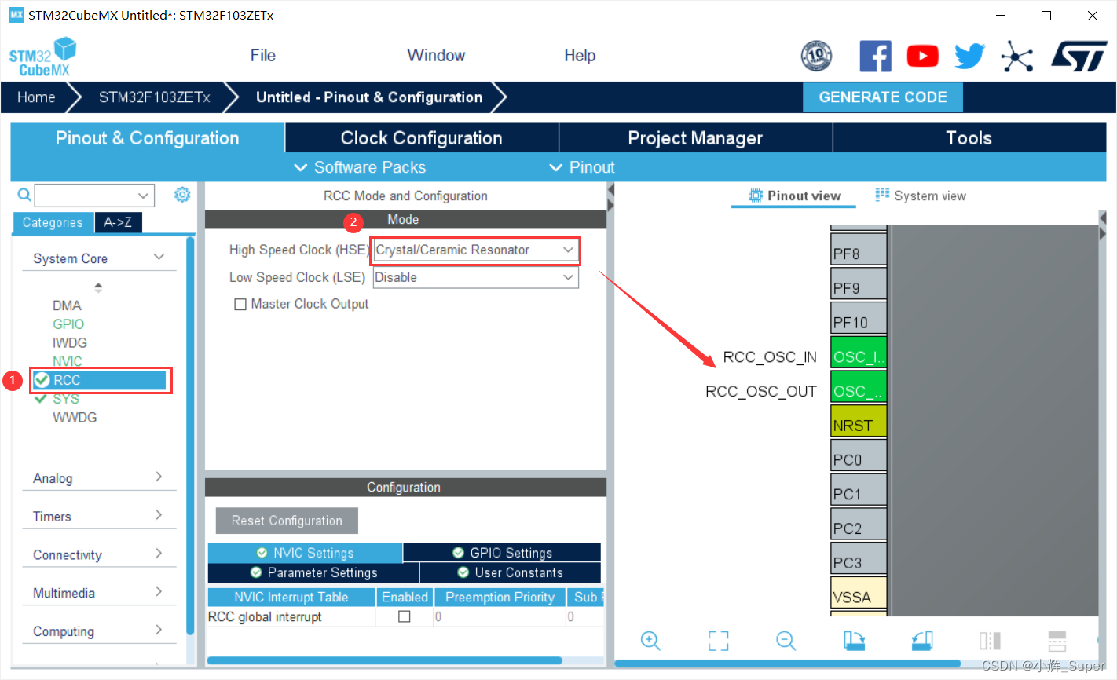Click the GENERATE CODE button
Image resolution: width=1117 pixels, height=680 pixels.
(x=883, y=97)
